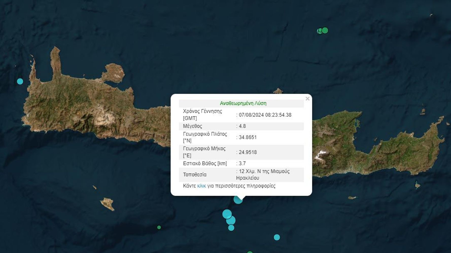Click the latitude value 34.8651
Image resolution: width=451 pixels, height=253 pixels.
coord(248,137)
